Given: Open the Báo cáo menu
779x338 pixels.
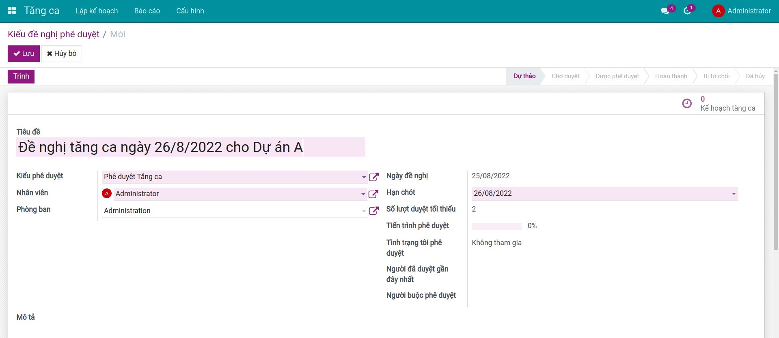Looking at the screenshot, I should tap(147, 11).
